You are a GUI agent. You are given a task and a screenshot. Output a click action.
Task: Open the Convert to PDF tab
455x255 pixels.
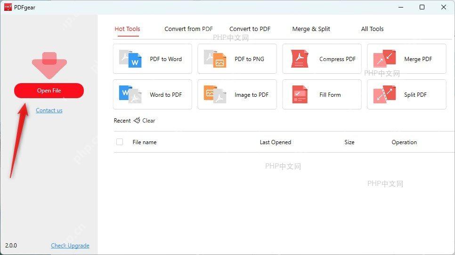(250, 29)
